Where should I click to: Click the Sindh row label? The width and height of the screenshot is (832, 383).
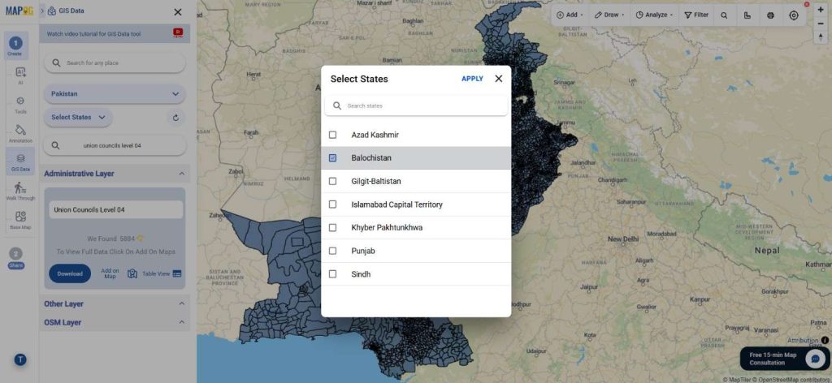(361, 274)
